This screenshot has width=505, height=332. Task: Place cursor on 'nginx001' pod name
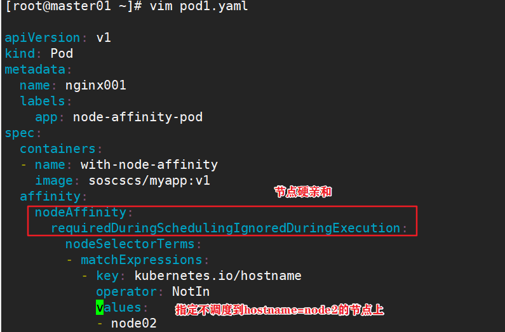click(95, 85)
